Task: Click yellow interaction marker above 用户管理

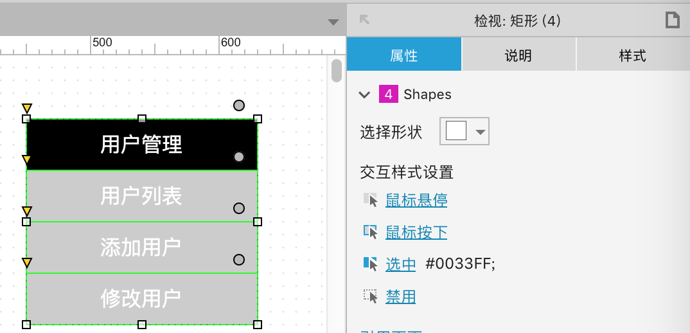Action: point(27,109)
